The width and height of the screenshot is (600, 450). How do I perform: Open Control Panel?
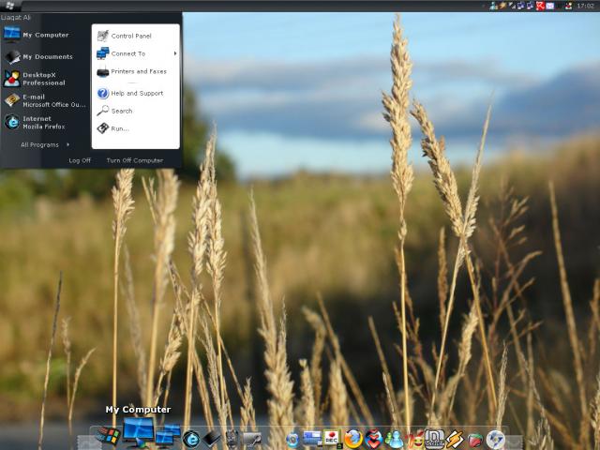[131, 36]
